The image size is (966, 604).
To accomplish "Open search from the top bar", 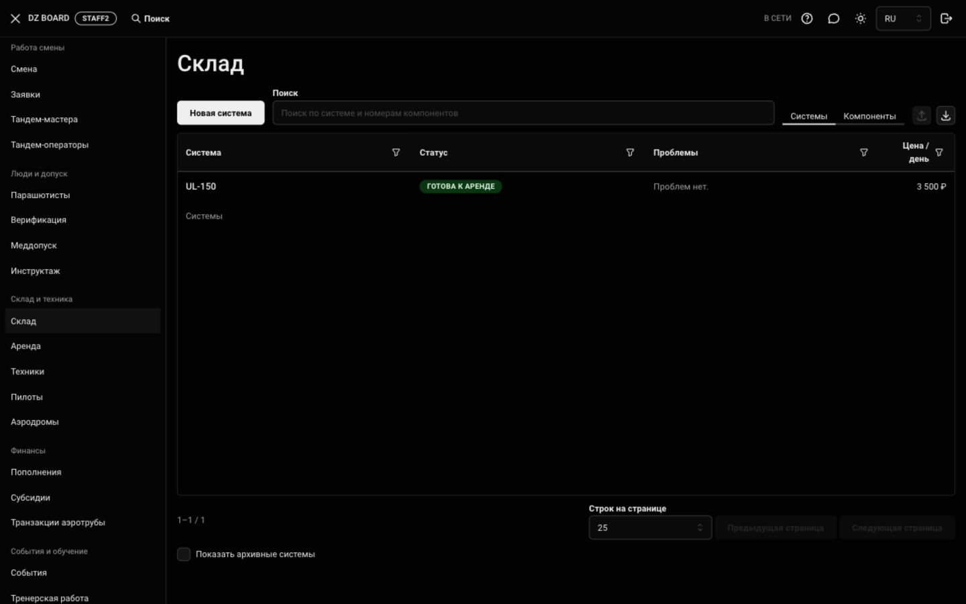I will pos(150,19).
